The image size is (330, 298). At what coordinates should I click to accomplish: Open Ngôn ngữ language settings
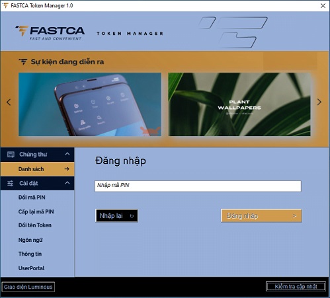[30, 240]
